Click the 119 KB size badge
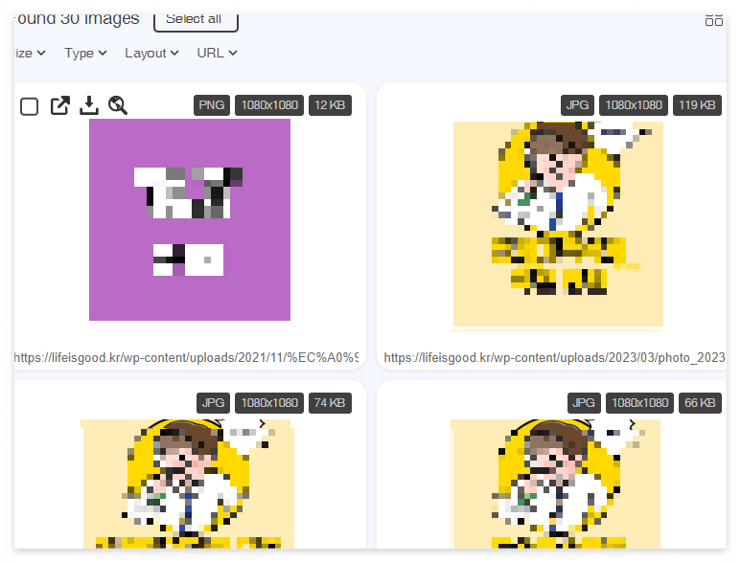The width and height of the screenshot is (741, 563). click(x=697, y=104)
